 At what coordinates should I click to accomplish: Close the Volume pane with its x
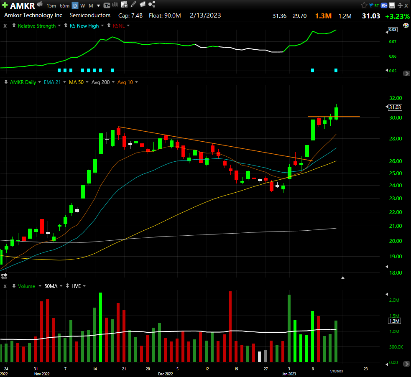[x=5, y=286]
